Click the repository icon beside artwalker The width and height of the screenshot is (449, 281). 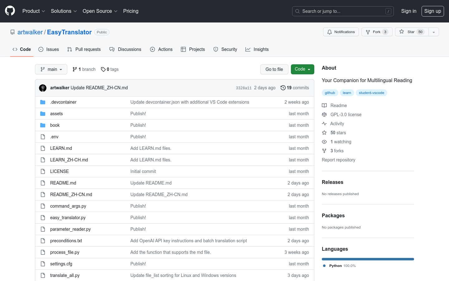(12, 32)
